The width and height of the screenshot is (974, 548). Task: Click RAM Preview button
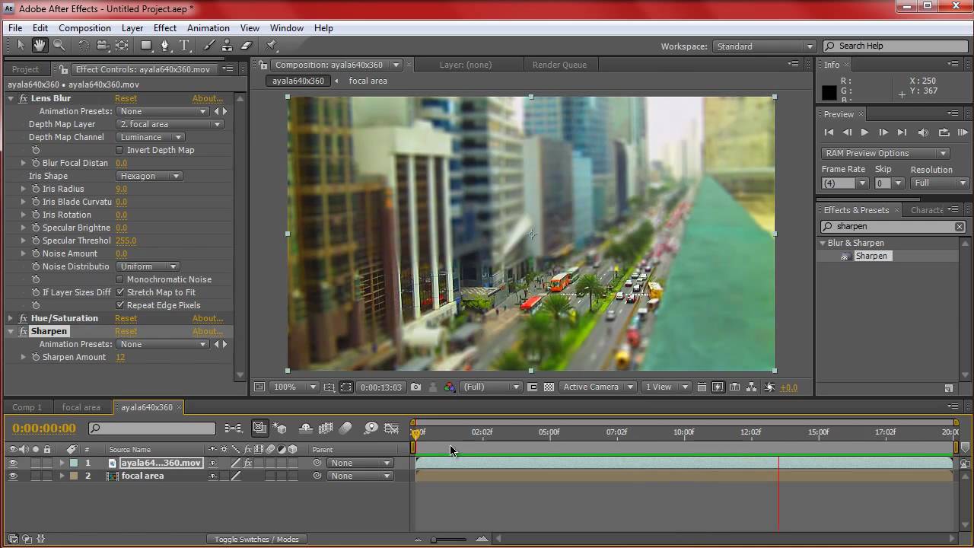(x=962, y=132)
